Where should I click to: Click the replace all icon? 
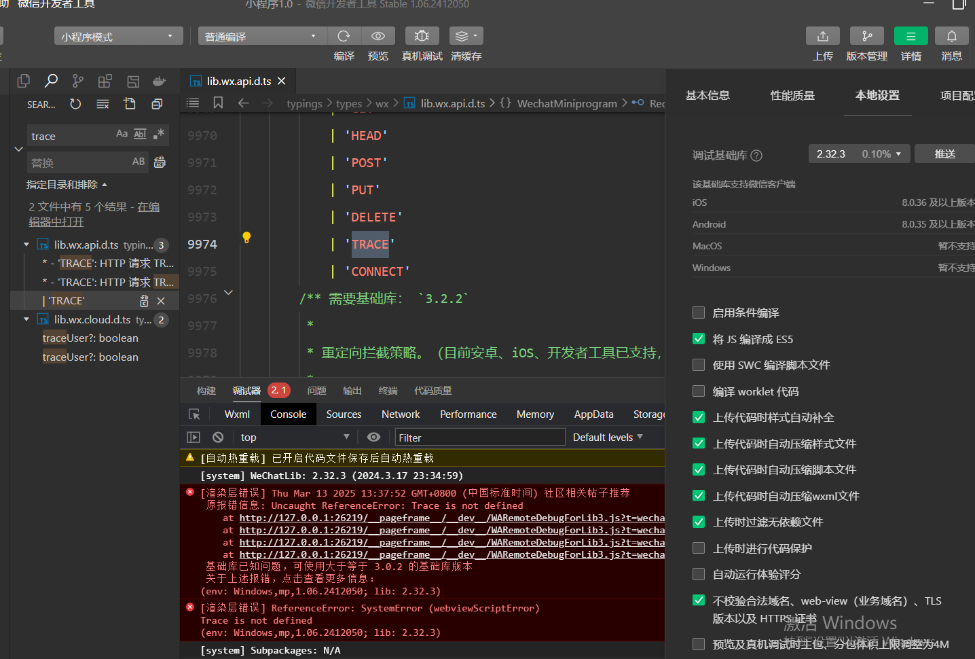tap(160, 162)
